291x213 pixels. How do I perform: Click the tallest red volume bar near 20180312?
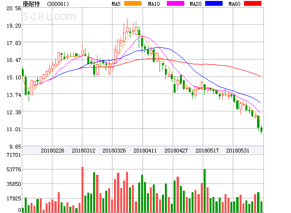pos(82,190)
